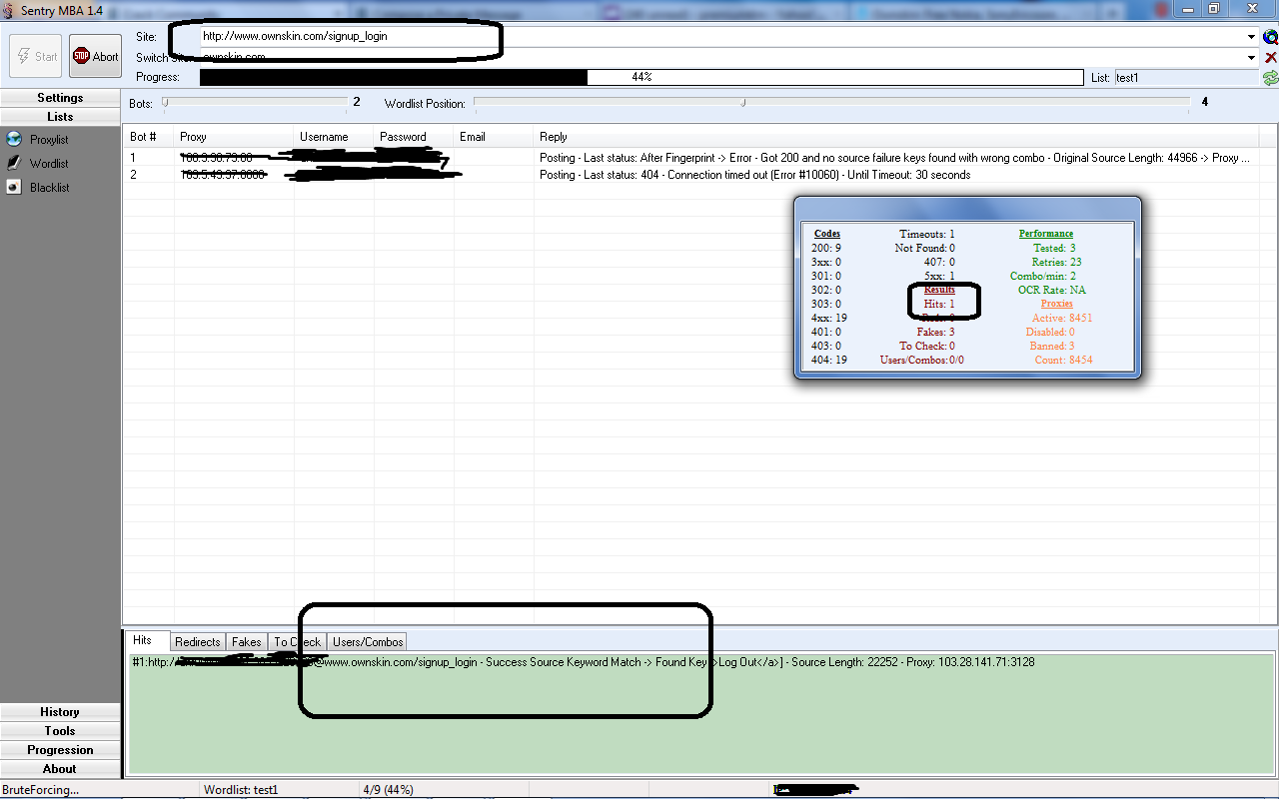
Task: Open the Switch Site dropdown arrow
Action: tap(1252, 58)
